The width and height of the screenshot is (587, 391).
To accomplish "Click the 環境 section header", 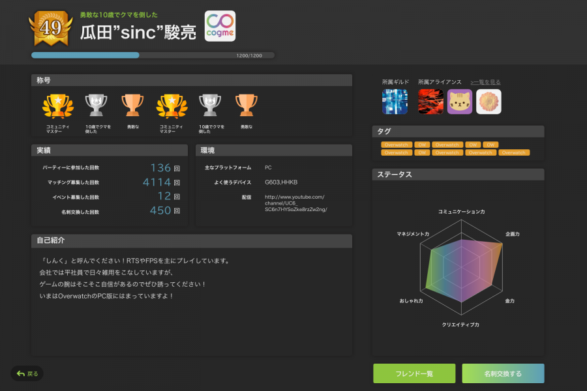I will (x=274, y=151).
